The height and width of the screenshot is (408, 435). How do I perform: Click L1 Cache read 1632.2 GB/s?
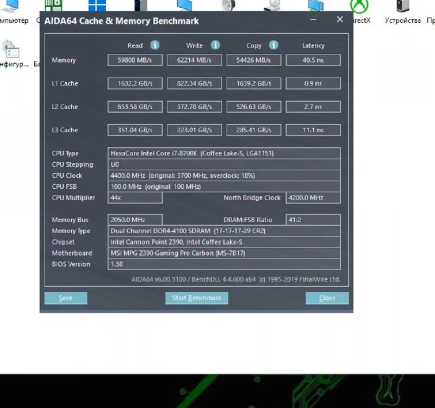point(135,83)
